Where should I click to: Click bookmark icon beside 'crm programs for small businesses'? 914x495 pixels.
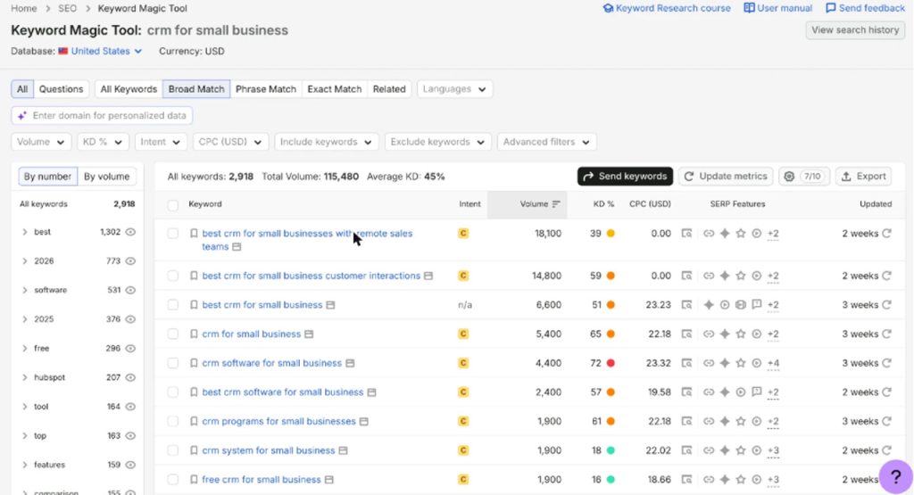click(194, 421)
